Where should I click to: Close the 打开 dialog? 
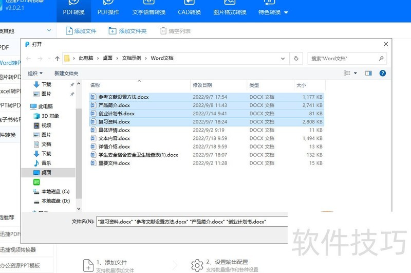386,44
